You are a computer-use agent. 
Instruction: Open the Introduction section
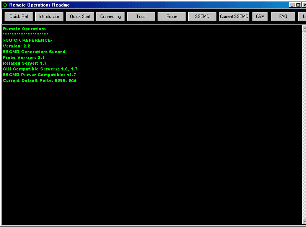49,16
